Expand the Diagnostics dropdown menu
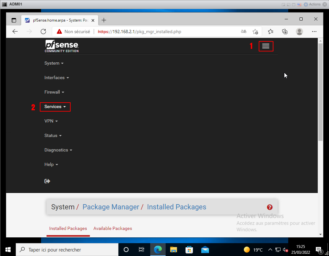329x256 pixels. (58, 150)
